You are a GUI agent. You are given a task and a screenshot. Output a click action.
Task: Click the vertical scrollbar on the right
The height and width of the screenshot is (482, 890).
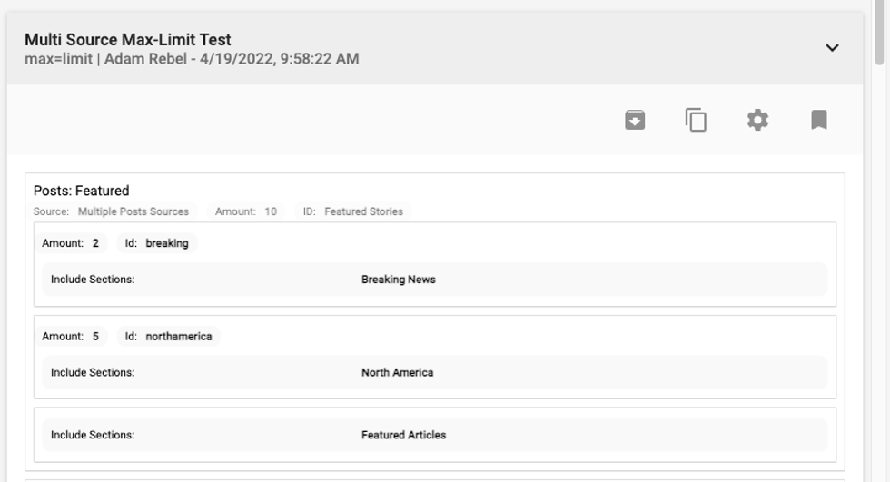(x=879, y=36)
